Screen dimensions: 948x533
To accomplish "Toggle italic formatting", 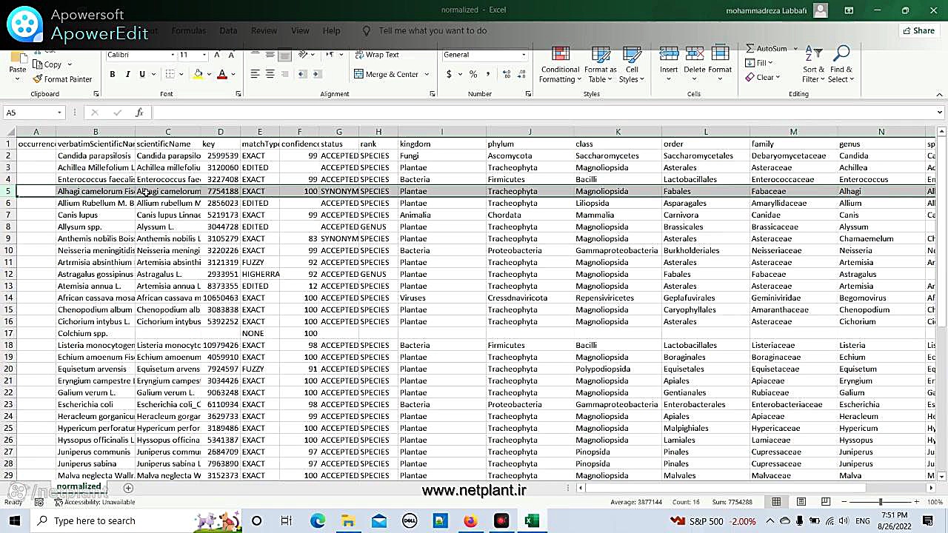I will point(127,74).
